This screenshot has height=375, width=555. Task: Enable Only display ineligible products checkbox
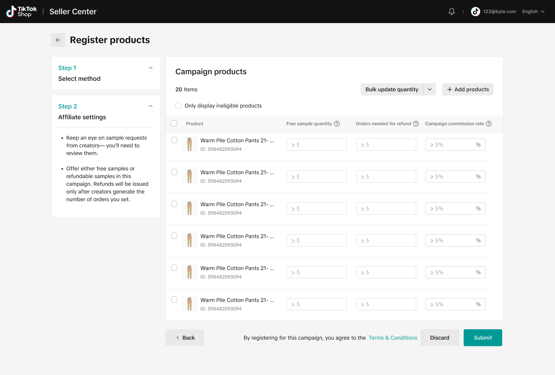pyautogui.click(x=178, y=106)
